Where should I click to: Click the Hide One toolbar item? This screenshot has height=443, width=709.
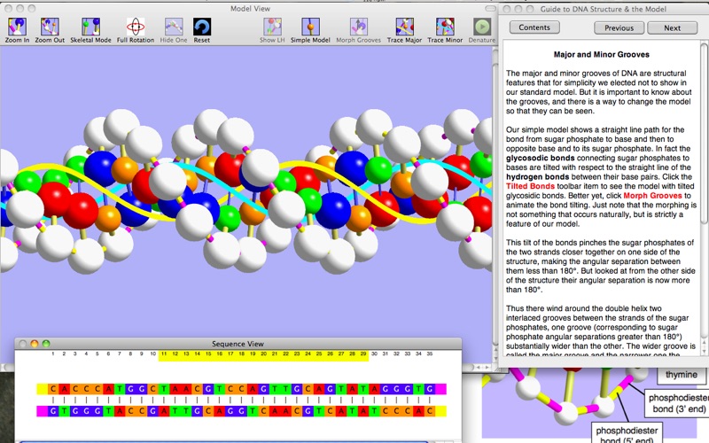[174, 30]
